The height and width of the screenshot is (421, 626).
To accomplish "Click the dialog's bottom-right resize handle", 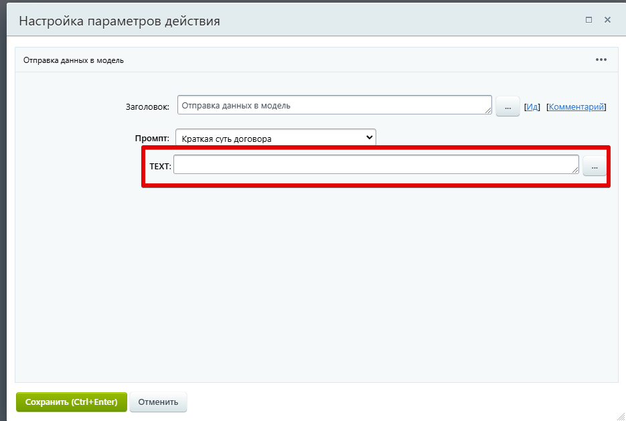I will tap(621, 416).
